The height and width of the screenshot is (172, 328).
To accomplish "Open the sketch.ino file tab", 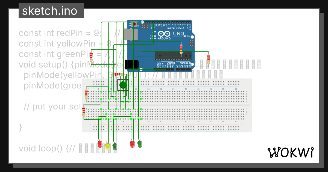I will [51, 11].
